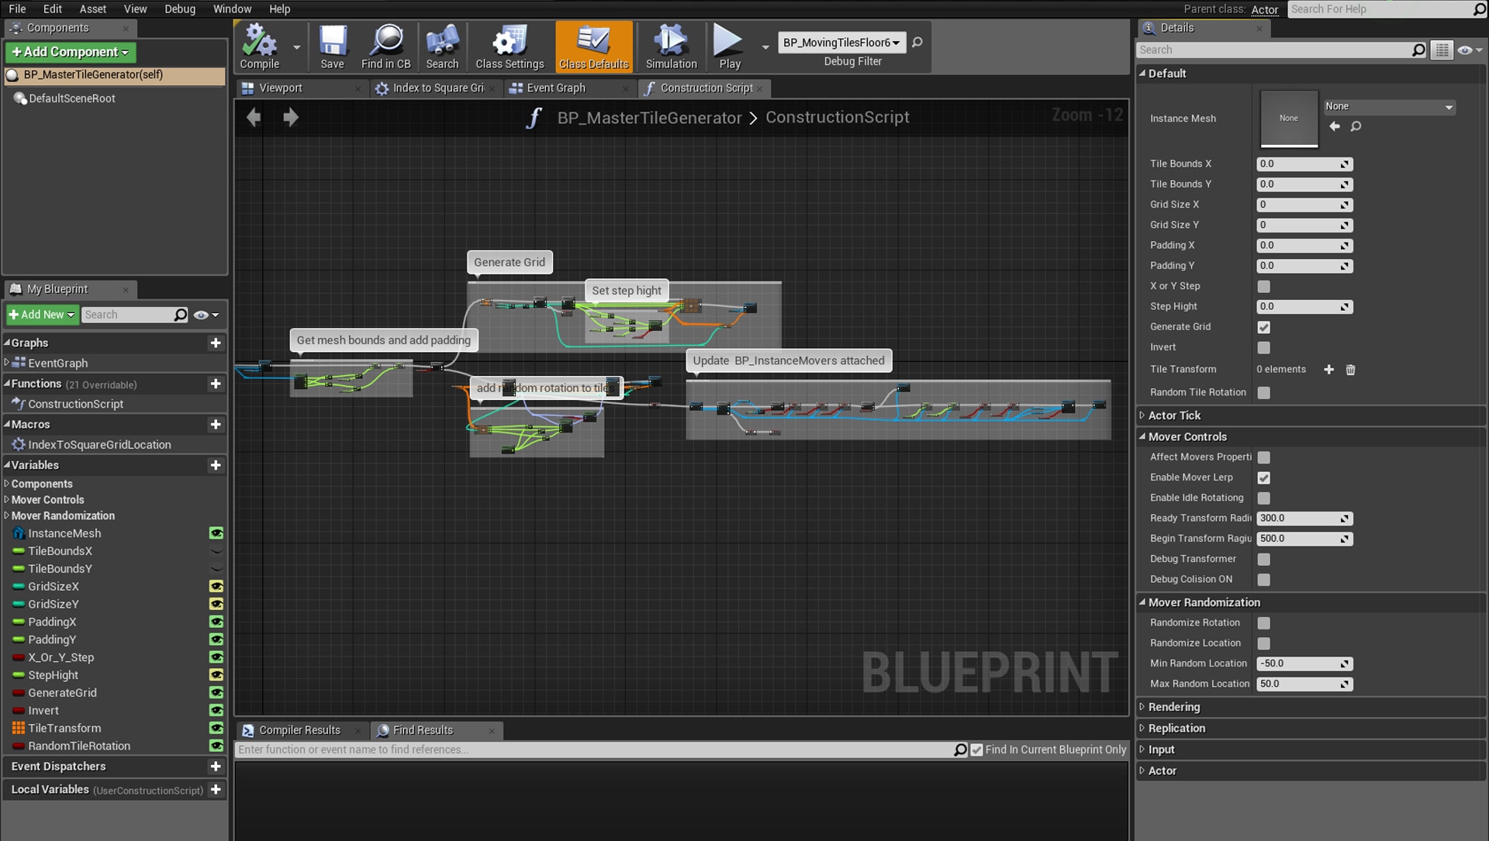Image resolution: width=1489 pixels, height=841 pixels.
Task: Toggle Enable Mover Lerp checkbox
Action: (1264, 478)
